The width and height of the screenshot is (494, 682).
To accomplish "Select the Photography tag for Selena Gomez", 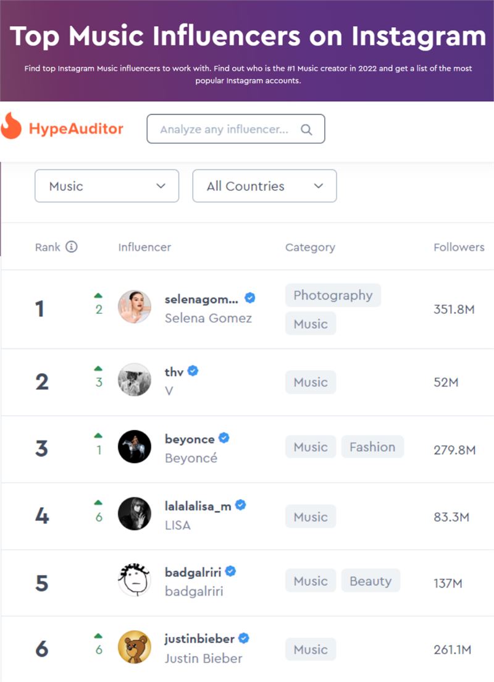I will click(x=333, y=295).
